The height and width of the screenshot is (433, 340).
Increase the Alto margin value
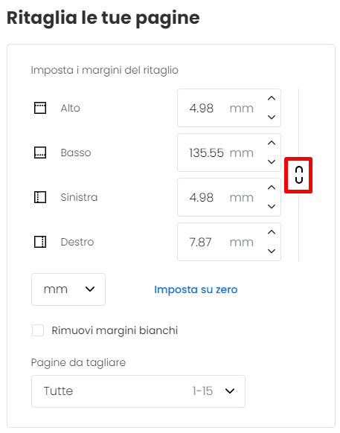click(x=272, y=98)
